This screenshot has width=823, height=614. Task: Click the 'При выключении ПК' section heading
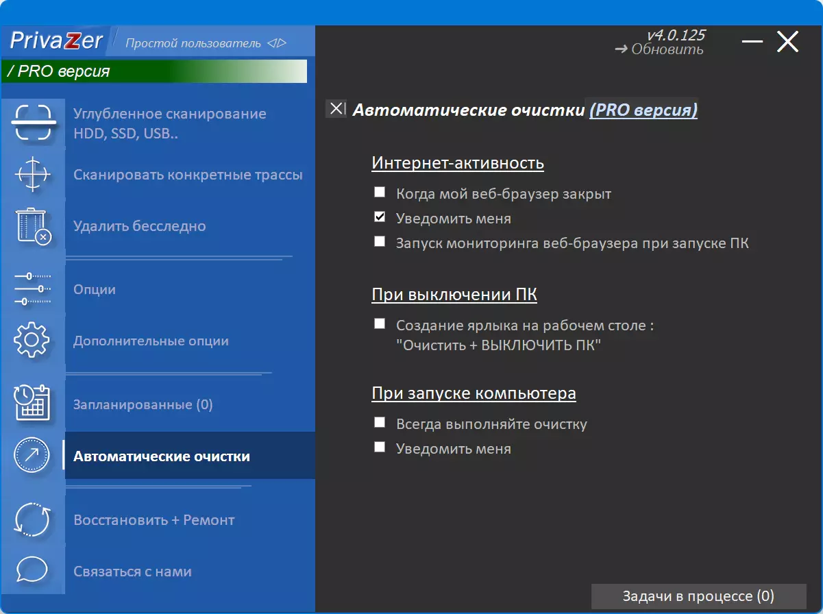point(454,295)
